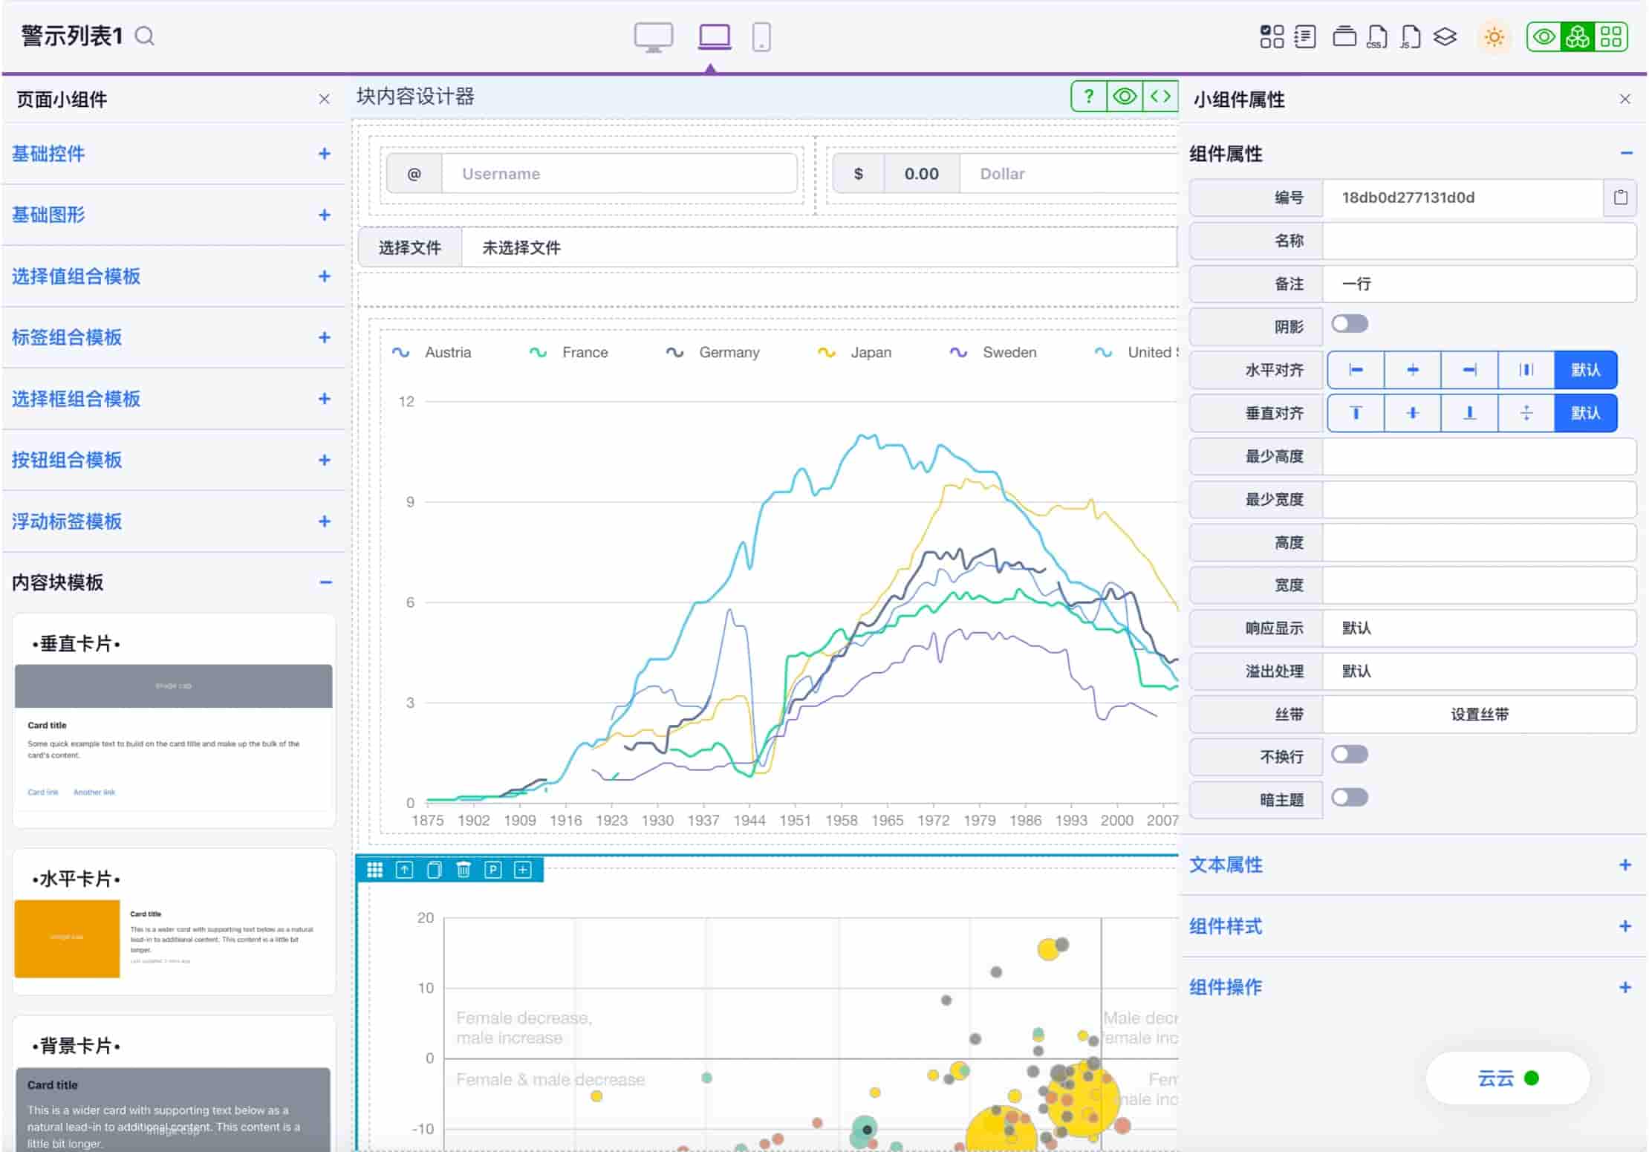Click the question mark help button in designer

(x=1089, y=97)
